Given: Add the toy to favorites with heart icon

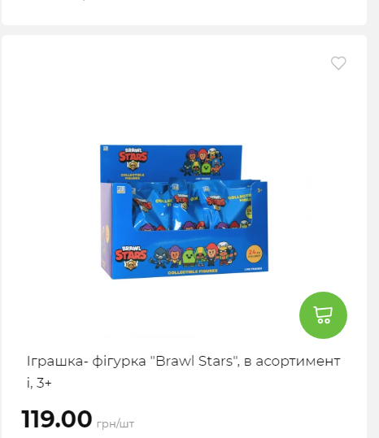Looking at the screenshot, I should [338, 63].
